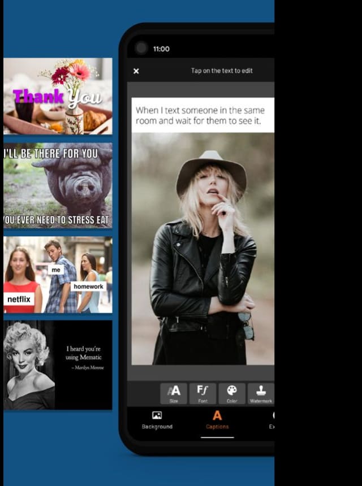Open the distracted boyfriend meme thumbnail
This screenshot has width=362, height=486.
(x=58, y=275)
